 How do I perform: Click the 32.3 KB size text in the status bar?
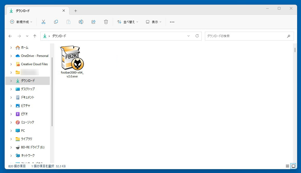pyautogui.click(x=61, y=166)
